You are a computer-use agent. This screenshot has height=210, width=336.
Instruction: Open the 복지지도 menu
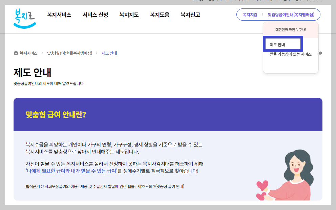(x=128, y=15)
